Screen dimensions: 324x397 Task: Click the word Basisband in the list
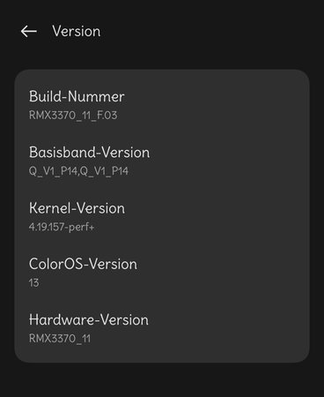pos(63,153)
